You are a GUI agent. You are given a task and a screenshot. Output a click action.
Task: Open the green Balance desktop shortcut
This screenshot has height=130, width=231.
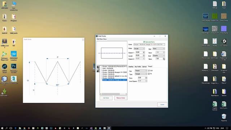tap(5, 92)
